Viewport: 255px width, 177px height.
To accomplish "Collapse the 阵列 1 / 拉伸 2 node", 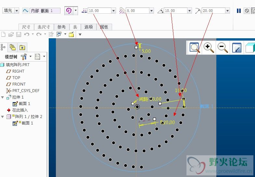I will 3,117.
